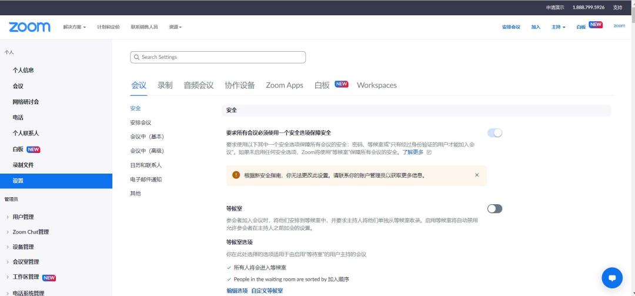Click the 编辑选项 link
The height and width of the screenshot is (296, 635).
coord(237,291)
